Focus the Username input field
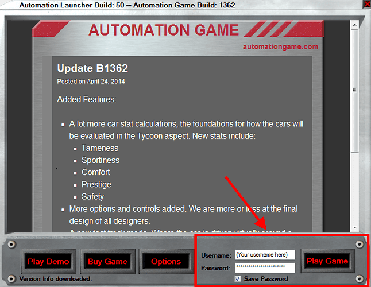The height and width of the screenshot is (287, 371). point(264,254)
